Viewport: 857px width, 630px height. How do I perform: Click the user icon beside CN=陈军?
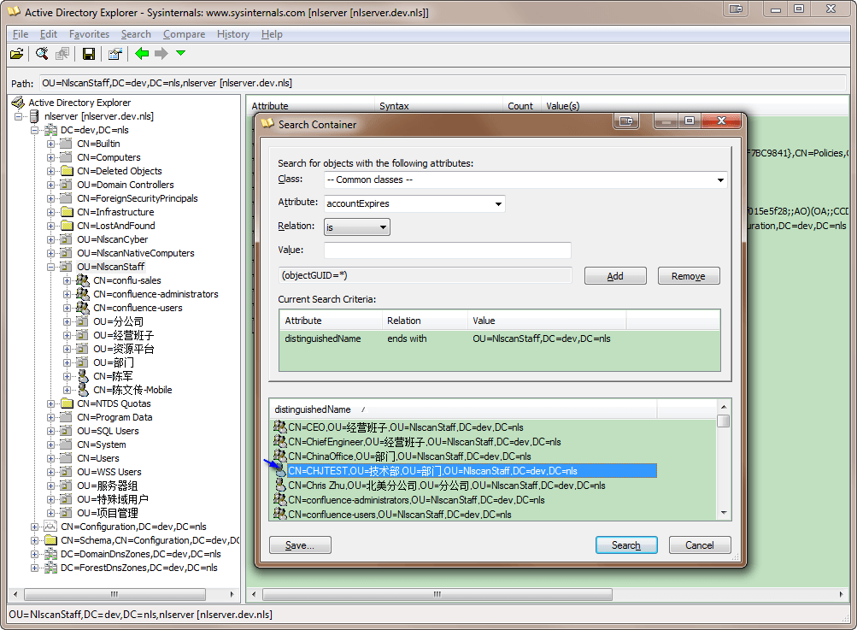tap(83, 376)
